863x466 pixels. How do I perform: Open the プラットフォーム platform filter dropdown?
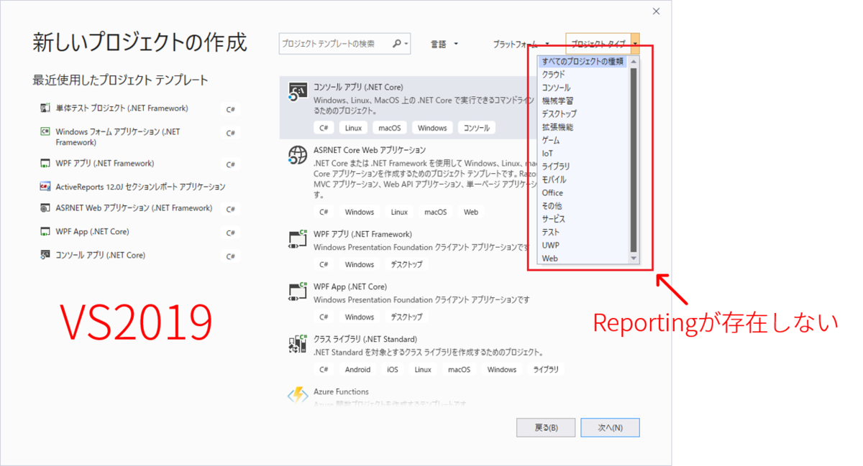click(521, 44)
